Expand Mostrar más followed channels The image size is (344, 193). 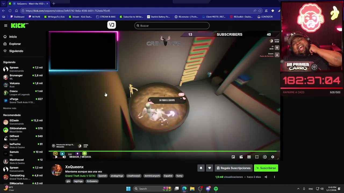(10, 108)
